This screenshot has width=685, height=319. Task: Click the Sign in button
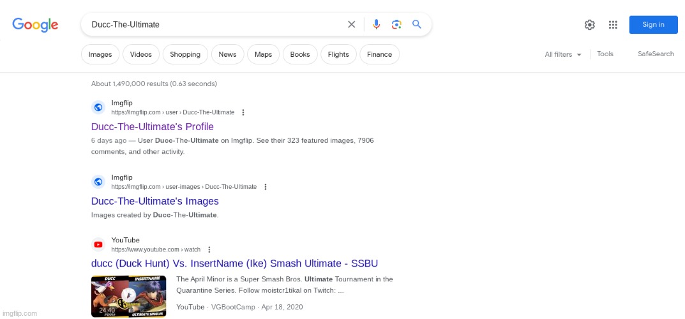point(653,25)
